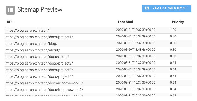Click the Sitemap Preview list icon

coord(11,10)
